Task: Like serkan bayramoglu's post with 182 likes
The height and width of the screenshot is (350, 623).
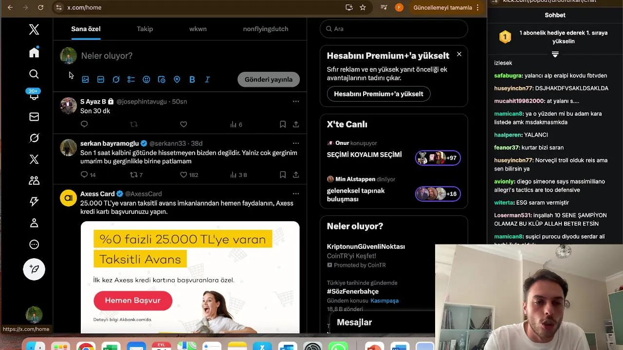Action: [x=189, y=175]
